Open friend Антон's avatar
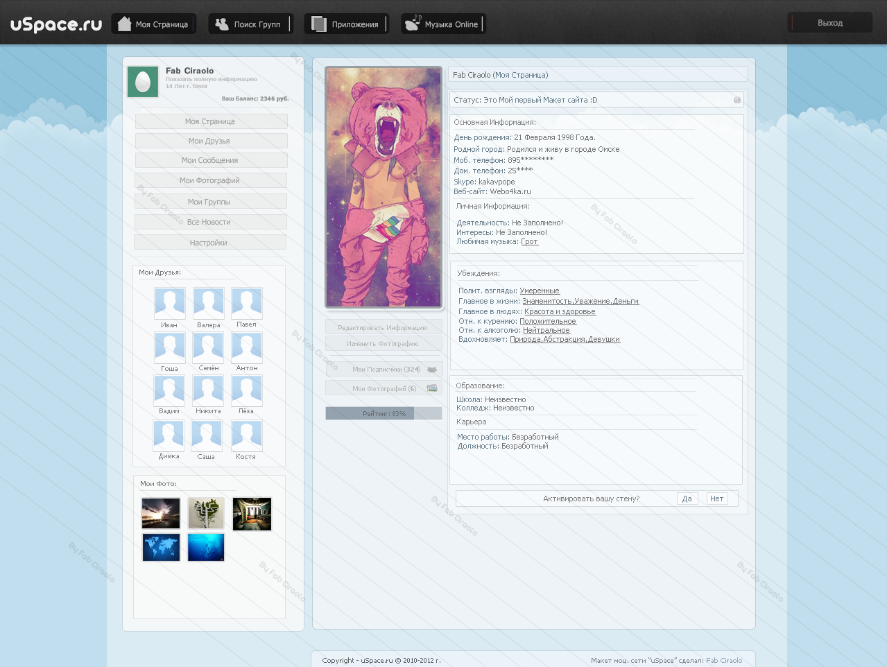The image size is (887, 667). pos(247,347)
